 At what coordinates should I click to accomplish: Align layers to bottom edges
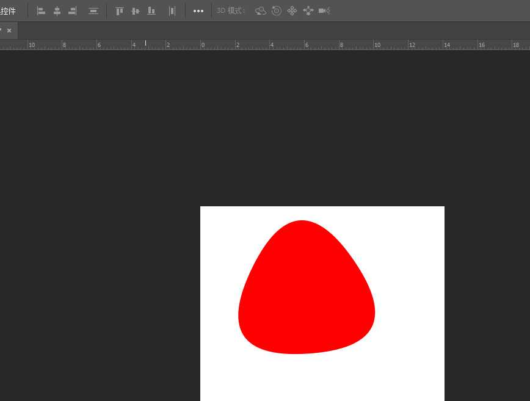[151, 11]
